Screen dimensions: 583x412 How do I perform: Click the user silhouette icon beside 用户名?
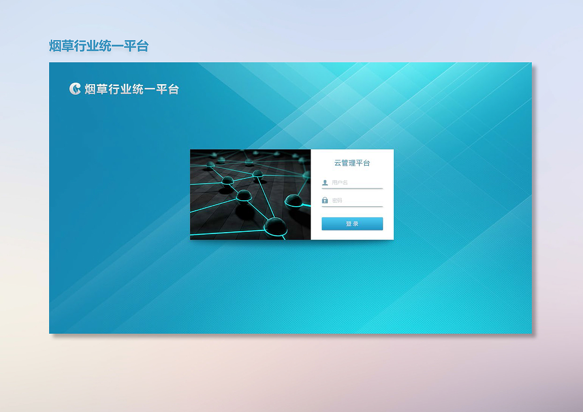(x=325, y=183)
